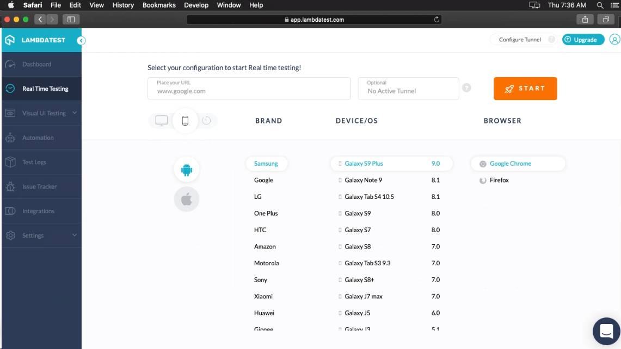
Task: Open Spotlight search in menu bar
Action: (x=600, y=5)
